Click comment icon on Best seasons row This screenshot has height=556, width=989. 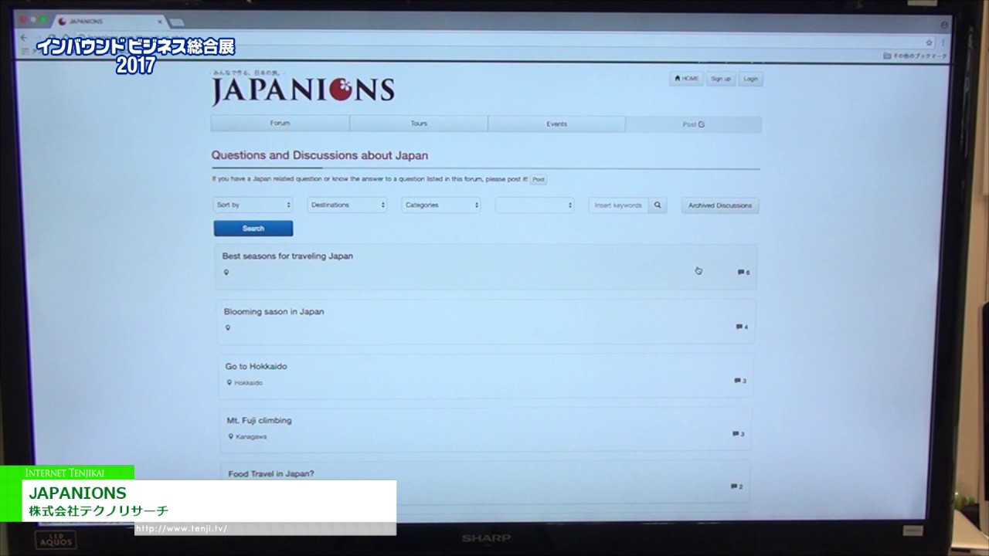pyautogui.click(x=741, y=272)
